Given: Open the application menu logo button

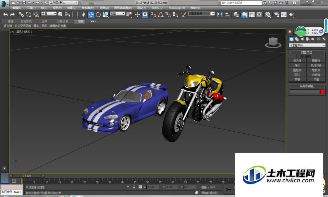Looking at the screenshot, I should click(x=4, y=4).
